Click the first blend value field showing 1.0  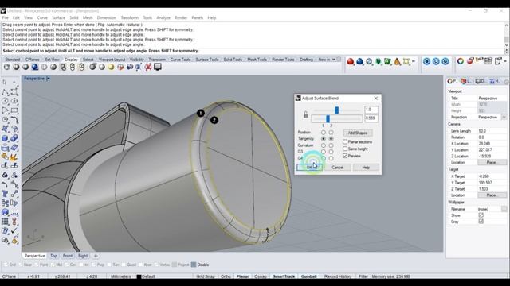click(371, 110)
